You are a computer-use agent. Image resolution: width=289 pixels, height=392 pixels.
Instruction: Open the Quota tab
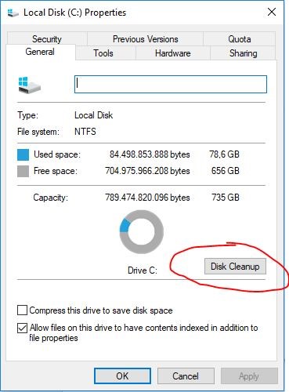click(x=240, y=39)
